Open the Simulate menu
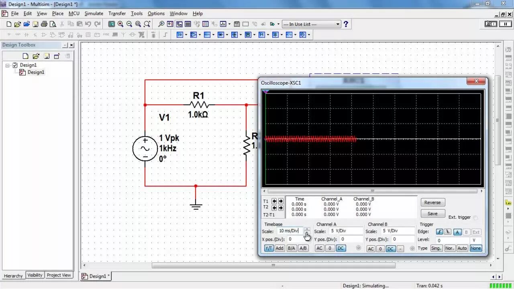 tap(94, 13)
